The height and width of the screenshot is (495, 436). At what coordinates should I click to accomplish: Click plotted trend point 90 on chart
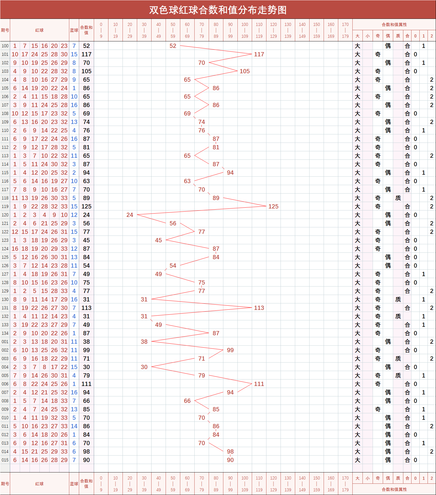[230, 460]
